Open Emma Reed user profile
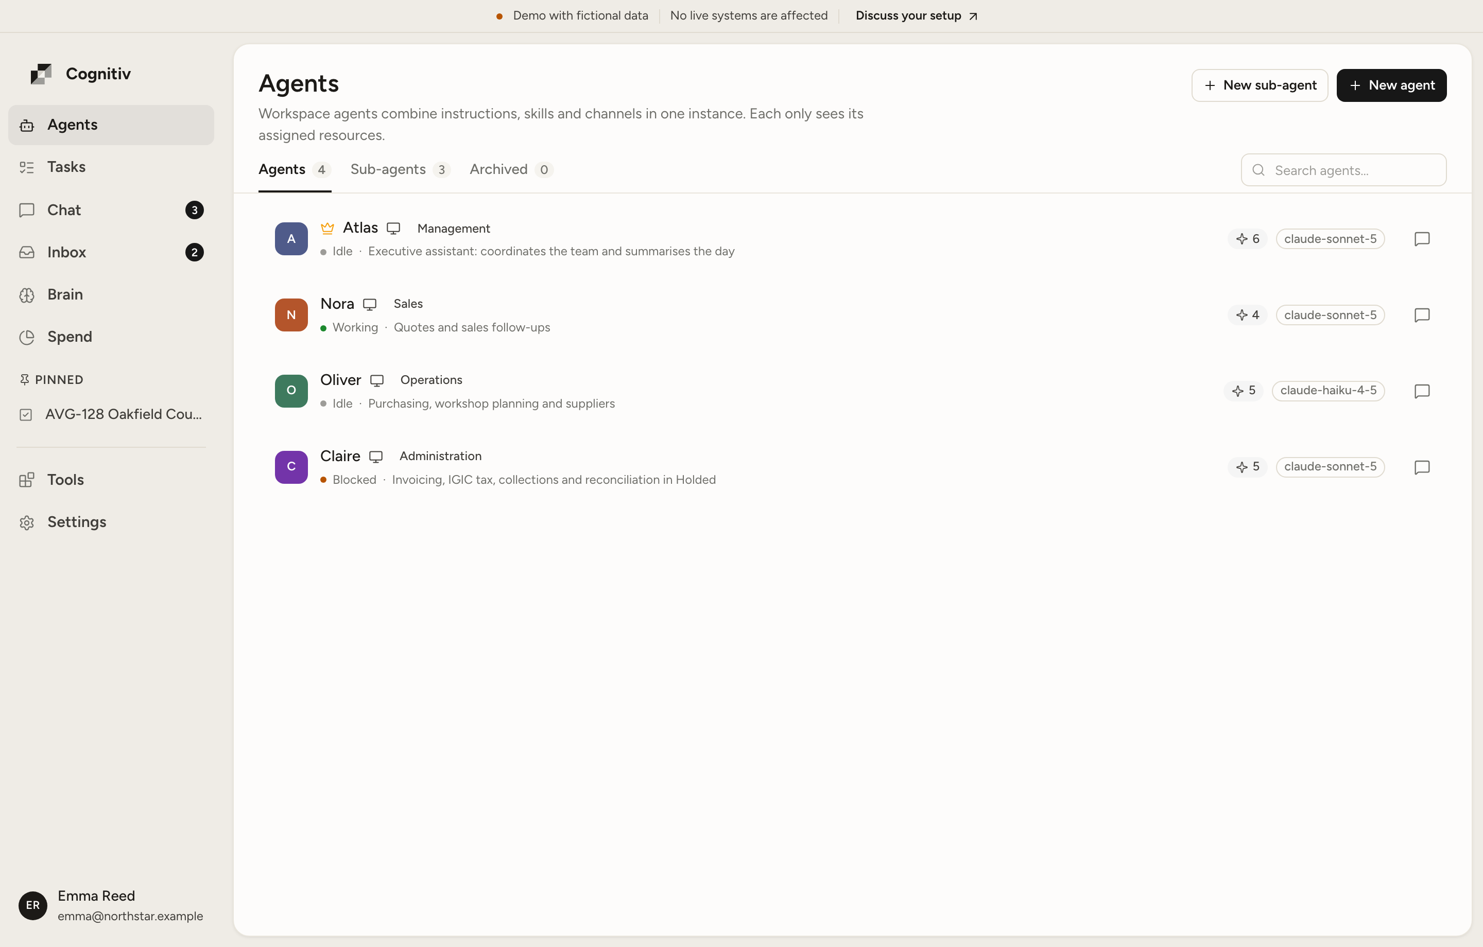The height and width of the screenshot is (947, 1483). pos(111,905)
